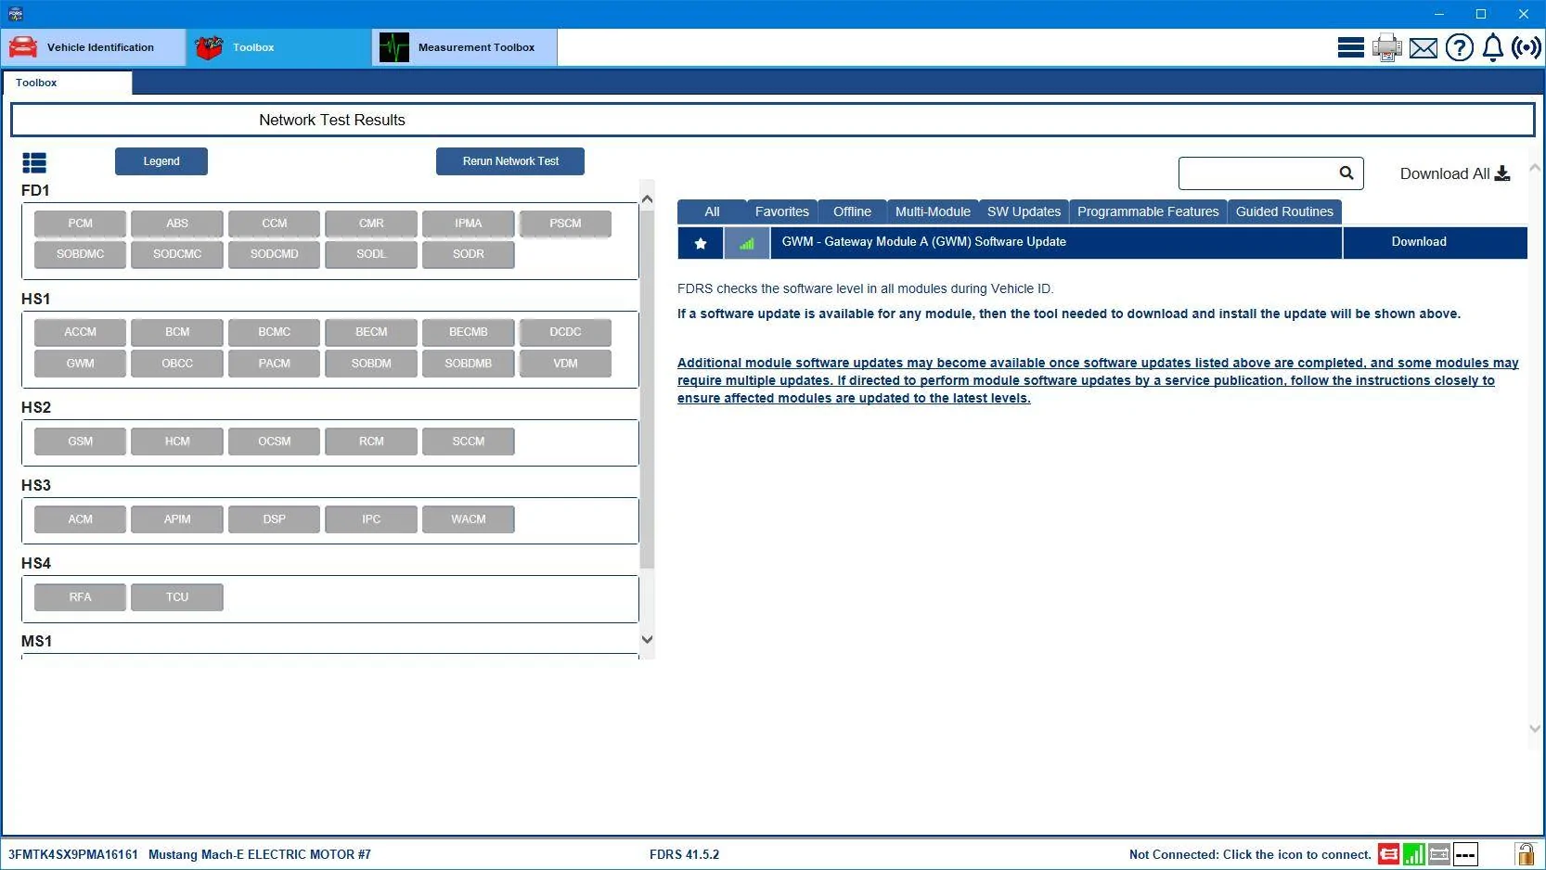Switch to the SW Updates filter tab

(x=1024, y=211)
